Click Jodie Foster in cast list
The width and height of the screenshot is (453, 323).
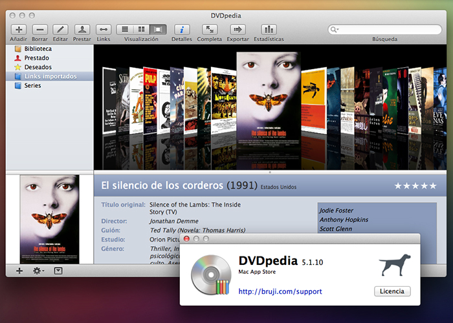[337, 211]
